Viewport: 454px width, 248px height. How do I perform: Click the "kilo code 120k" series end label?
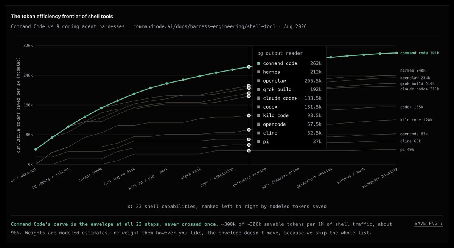pyautogui.click(x=416, y=120)
